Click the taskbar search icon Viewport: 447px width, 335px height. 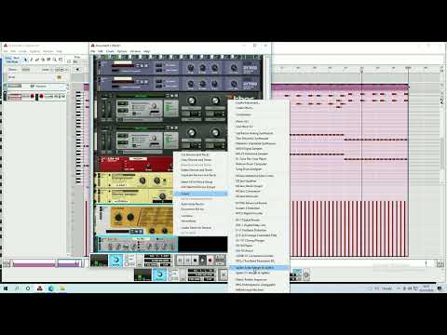pos(17,288)
